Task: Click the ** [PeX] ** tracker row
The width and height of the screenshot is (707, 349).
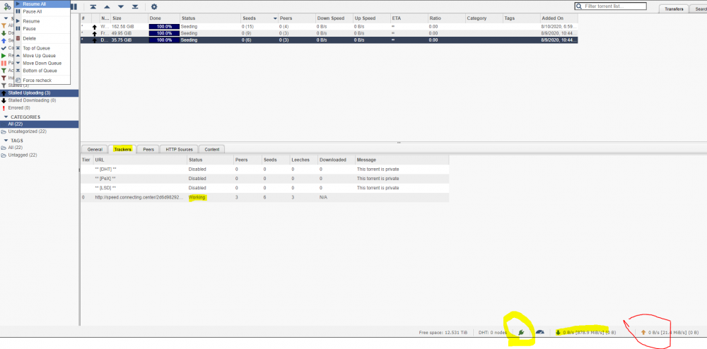Action: [x=264, y=178]
